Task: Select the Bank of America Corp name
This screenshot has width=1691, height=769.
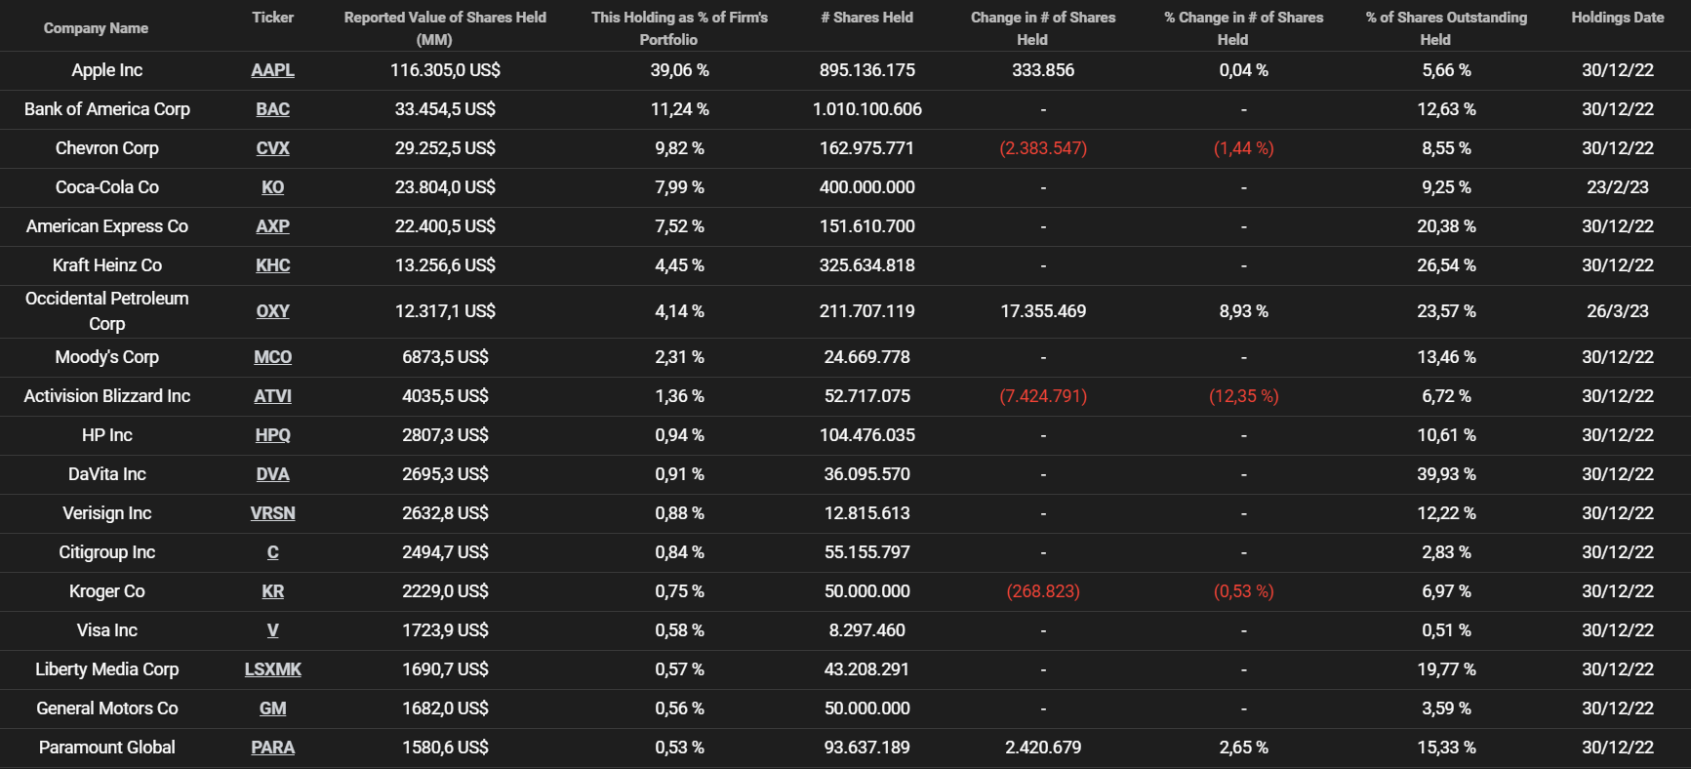Action: coord(107,109)
